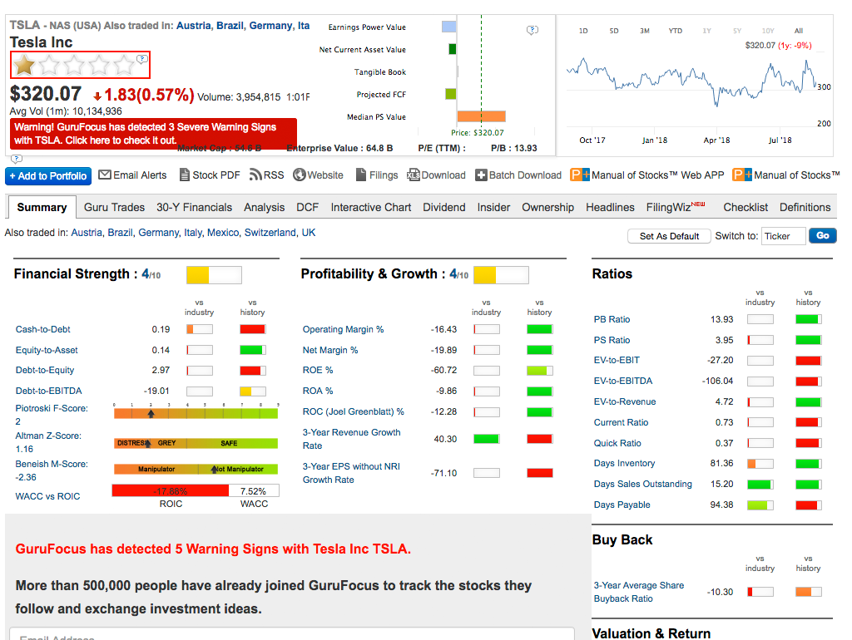Screen dimensions: 852x640
Task: Subscribe via the RSS feed icon
Action: tap(255, 175)
